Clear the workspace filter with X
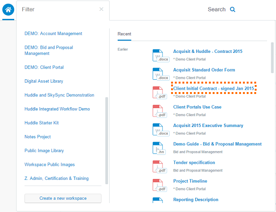Screen dimensions: 276x212 [x=101, y=9]
